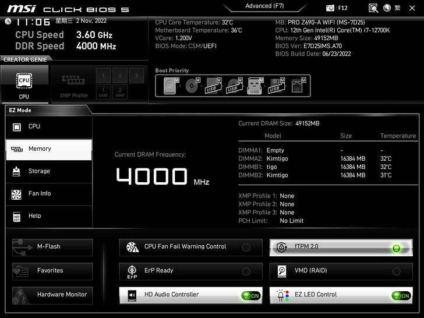Select the Creator Genie CPU icon
The height and width of the screenshot is (318, 424).
[x=24, y=80]
